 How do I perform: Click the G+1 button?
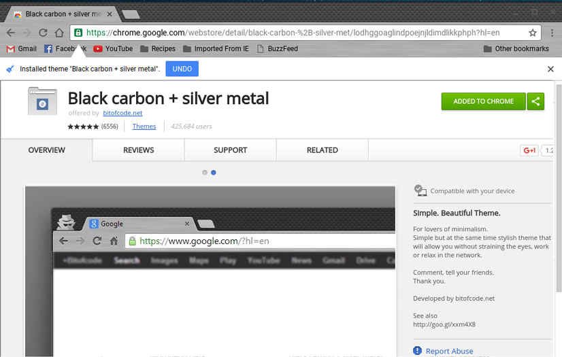(529, 150)
